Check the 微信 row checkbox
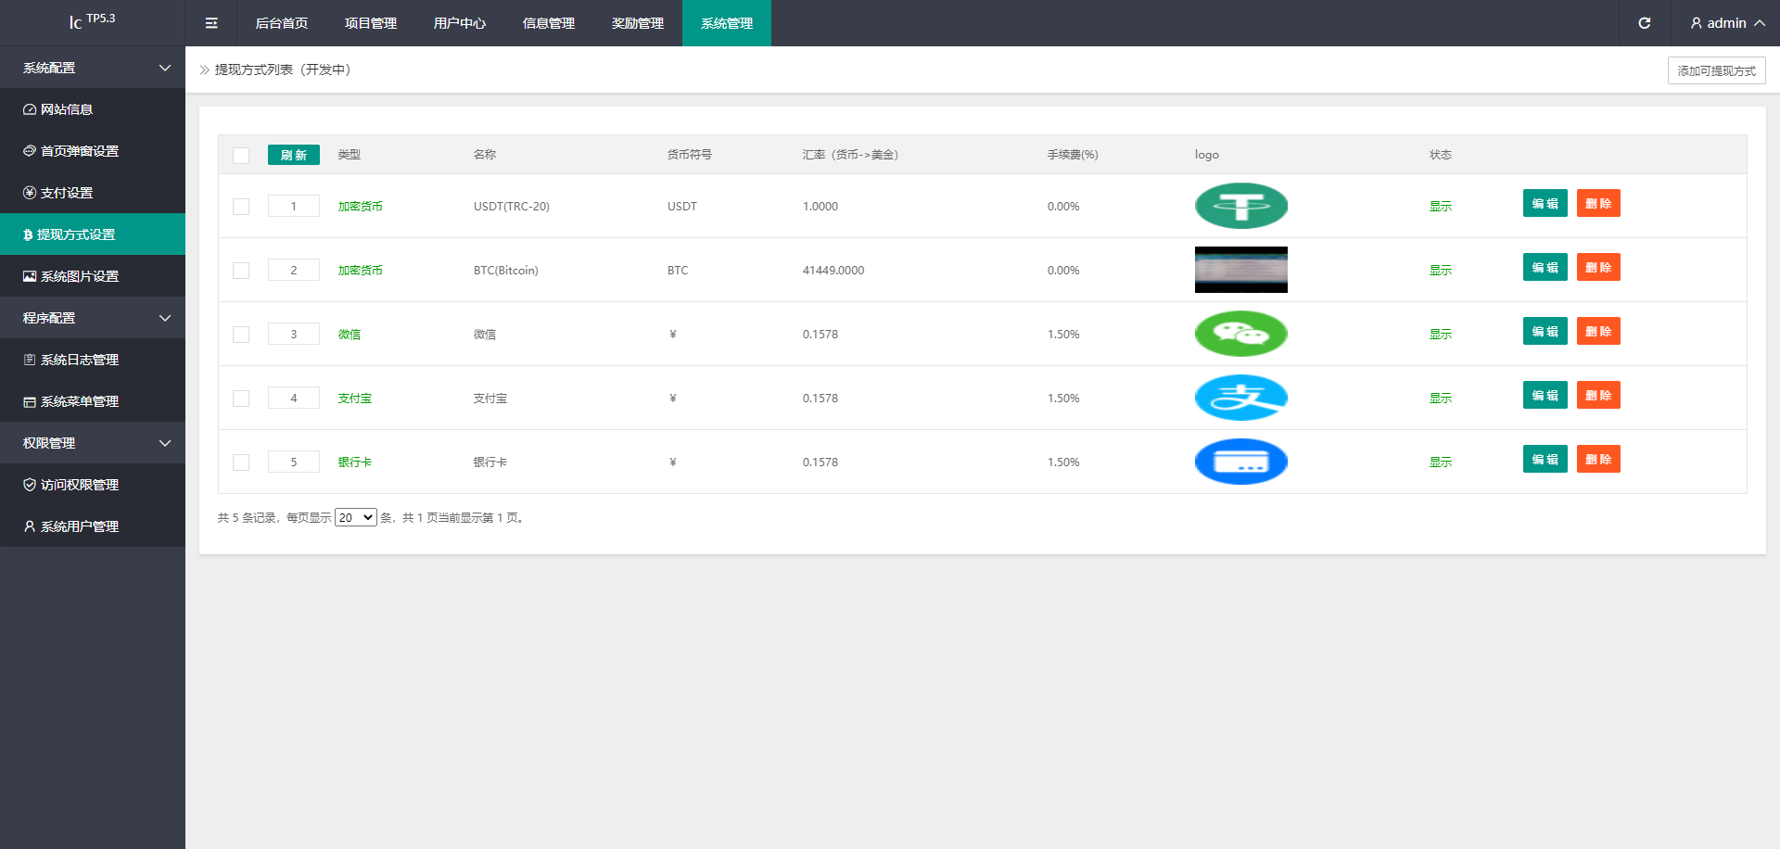The width and height of the screenshot is (1780, 849). pyautogui.click(x=241, y=335)
